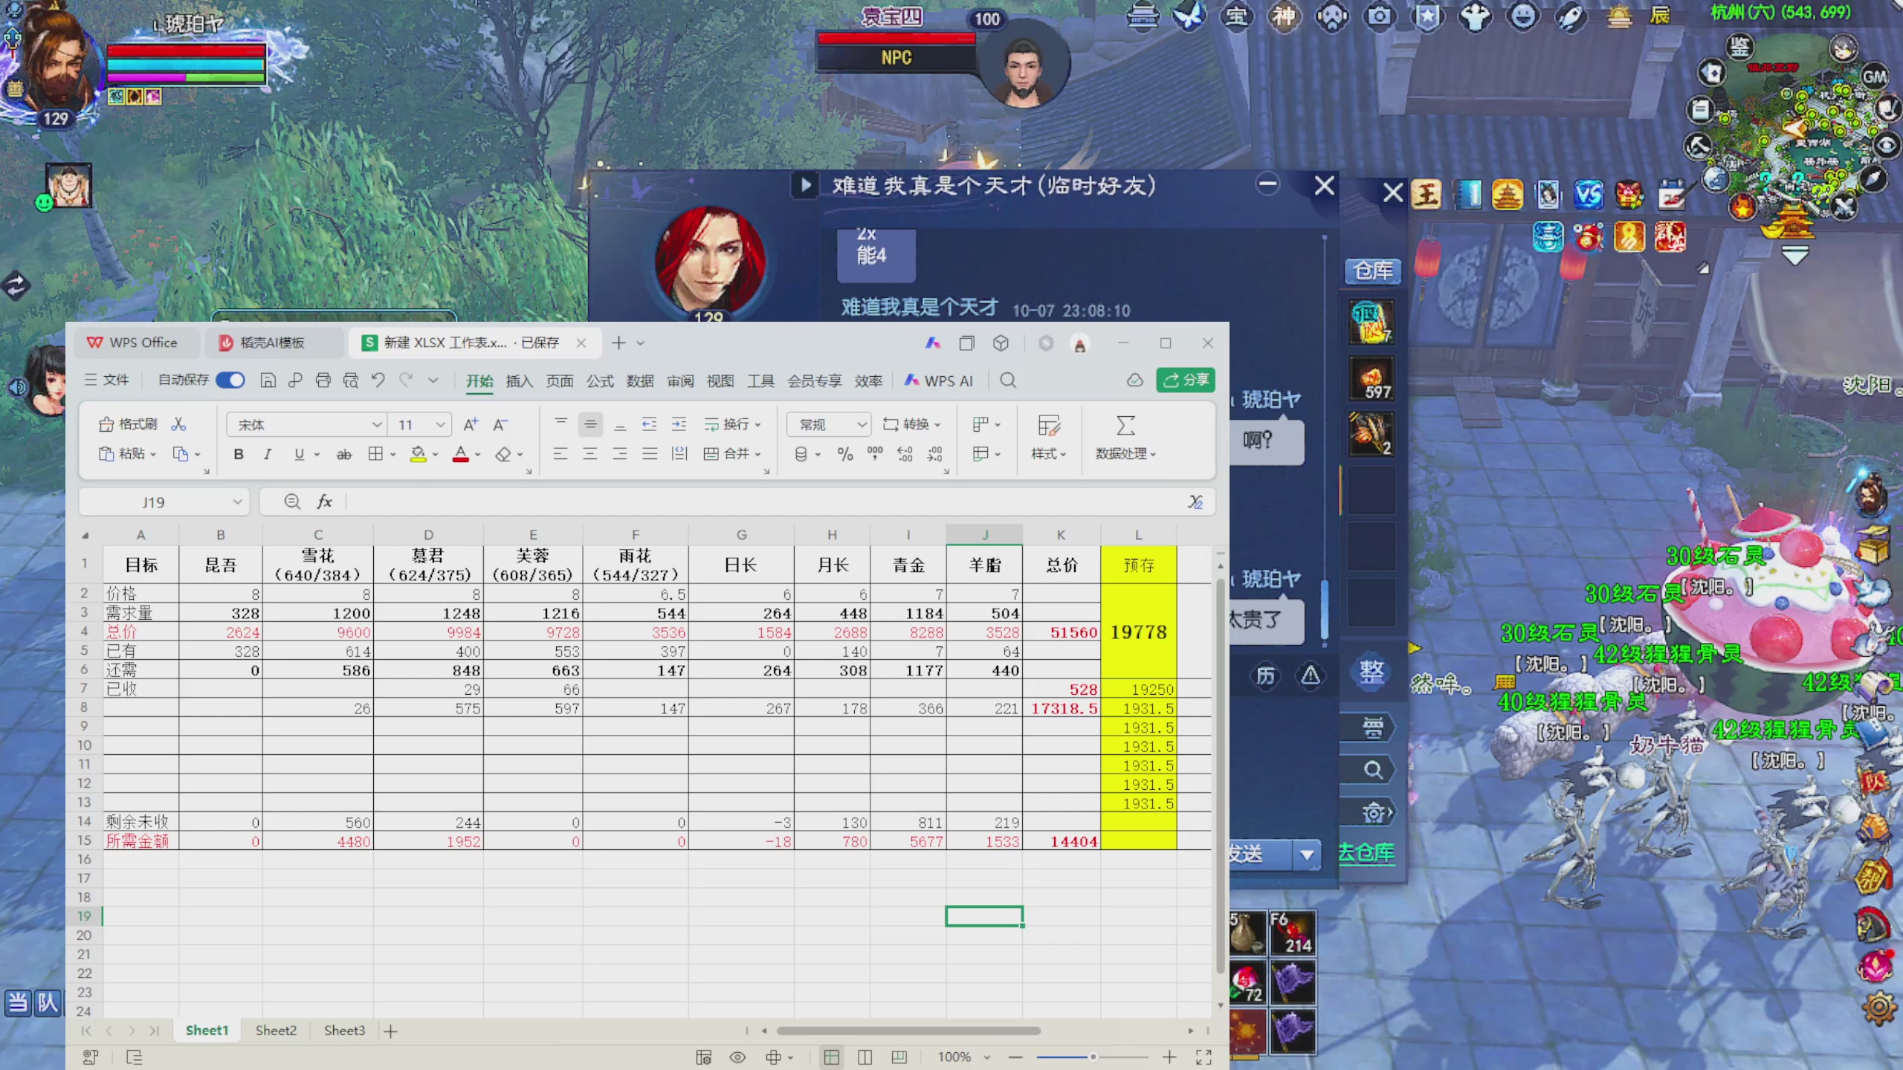Open the font size 11 dropdown
1903x1070 pixels.
[x=440, y=425]
